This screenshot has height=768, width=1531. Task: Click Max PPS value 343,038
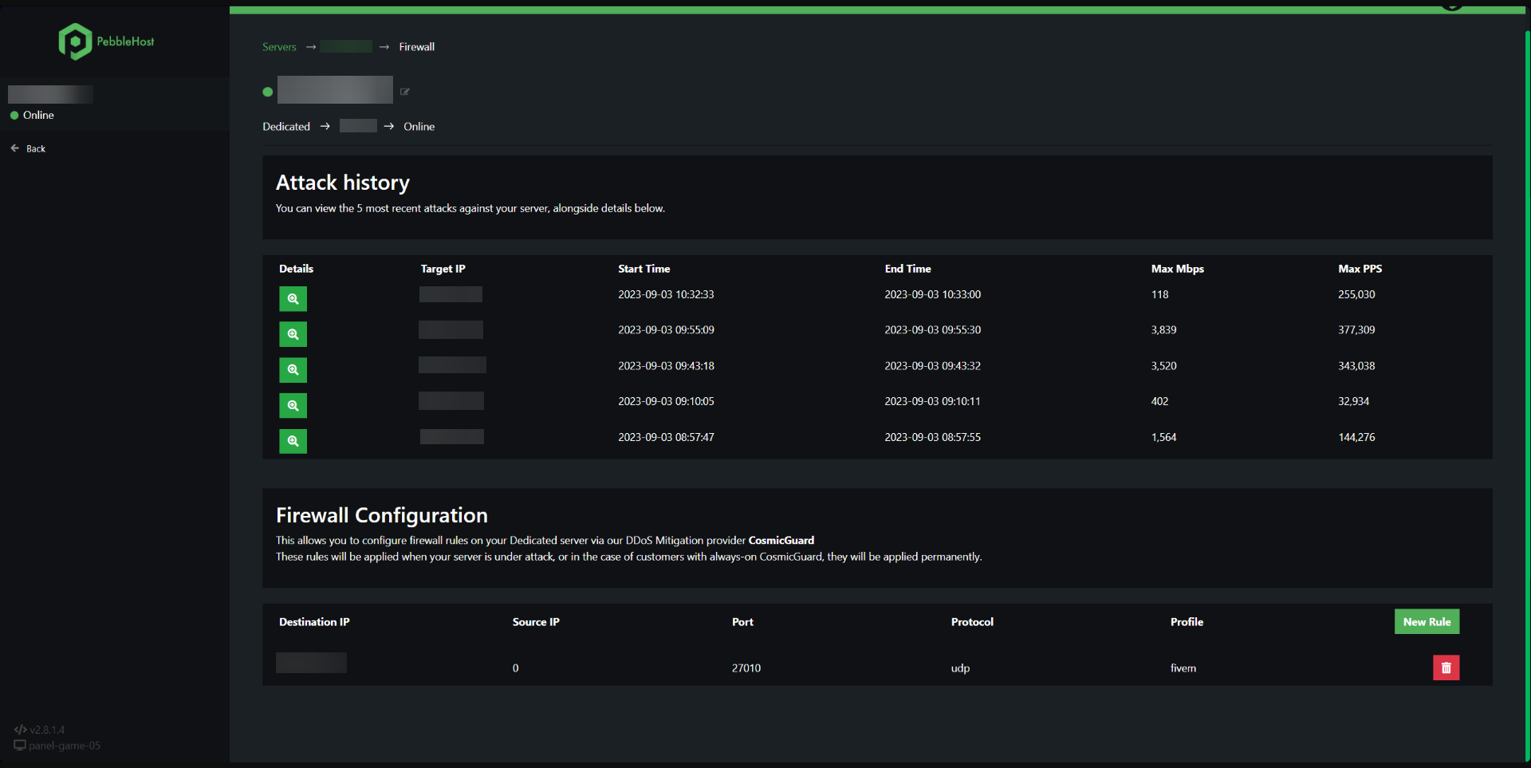pos(1356,366)
